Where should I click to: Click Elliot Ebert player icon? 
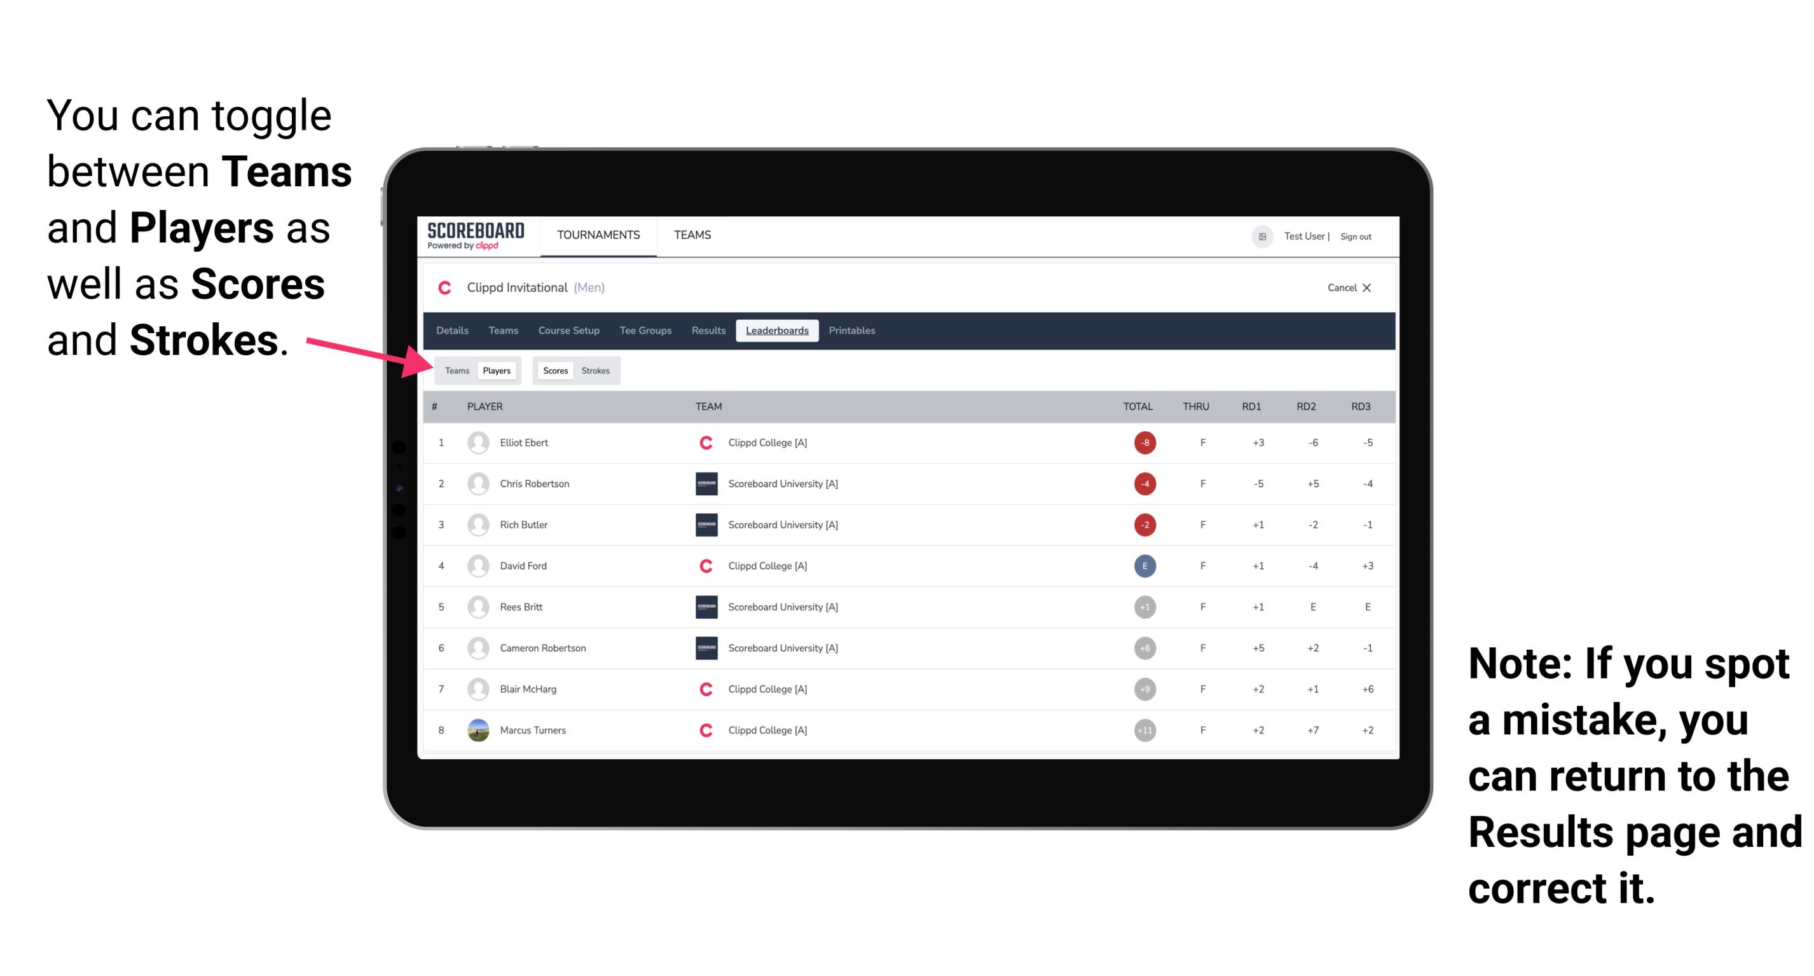tap(474, 443)
